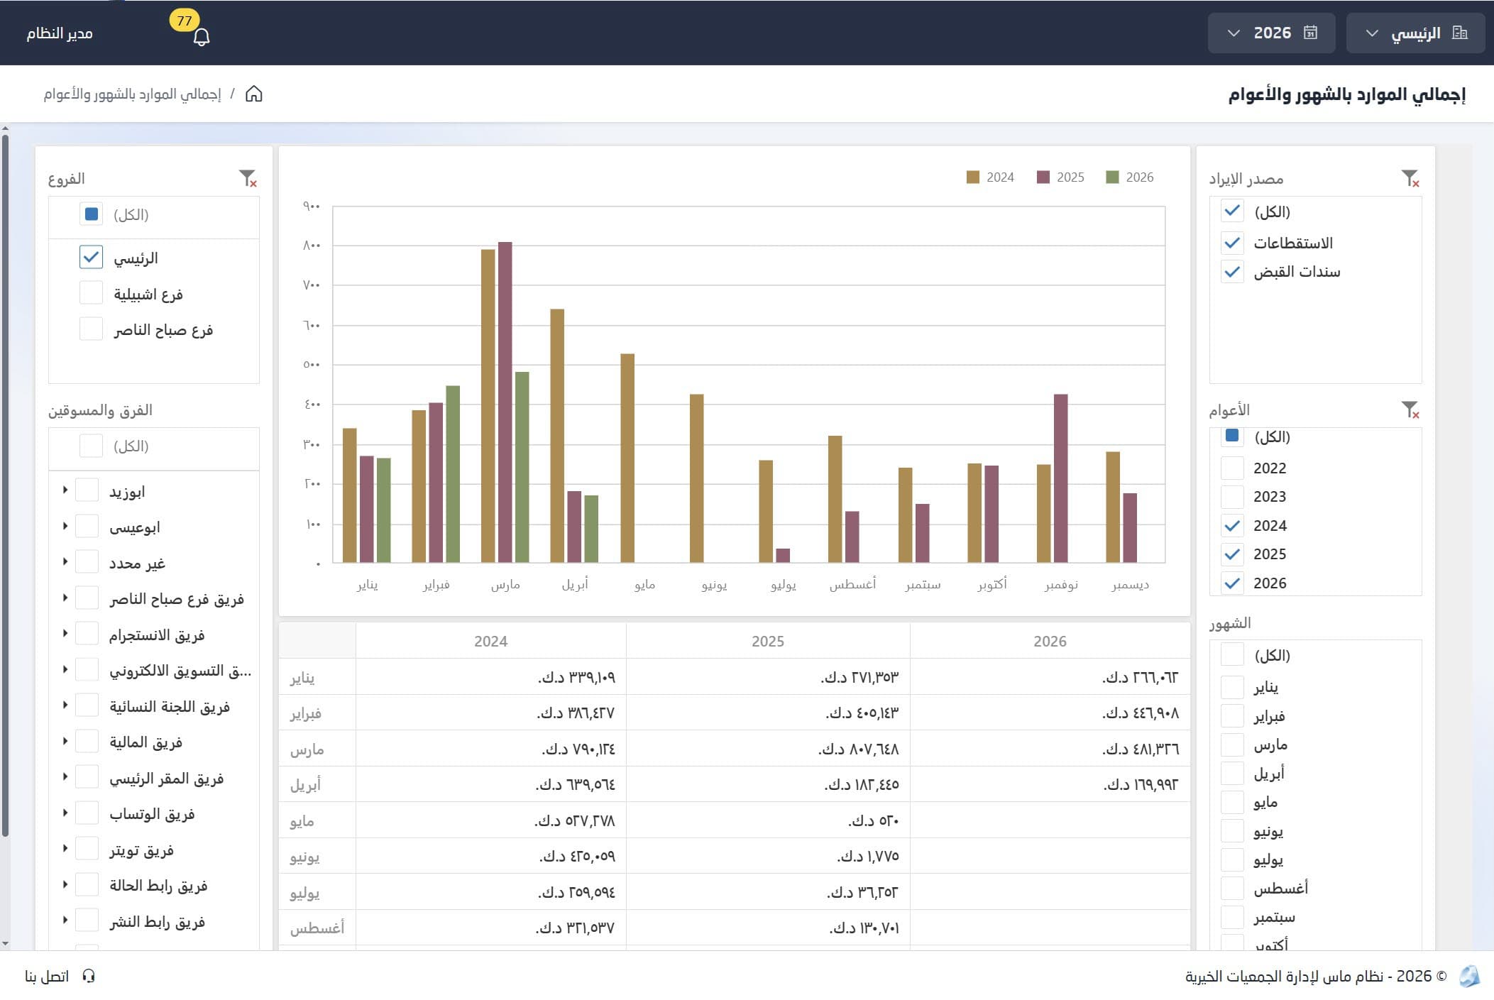Clear the مصدر الإيراد filter icon
This screenshot has height=1000, width=1494.
pyautogui.click(x=1410, y=178)
